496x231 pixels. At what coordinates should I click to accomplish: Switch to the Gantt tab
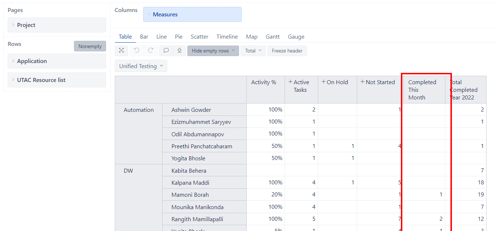pos(273,37)
